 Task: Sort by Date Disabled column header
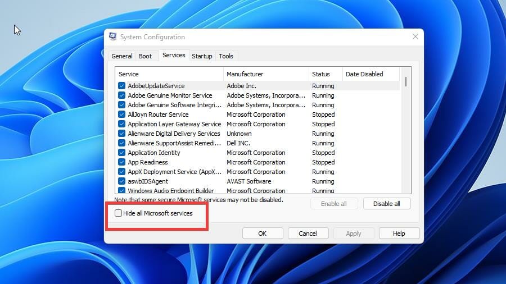(371, 74)
